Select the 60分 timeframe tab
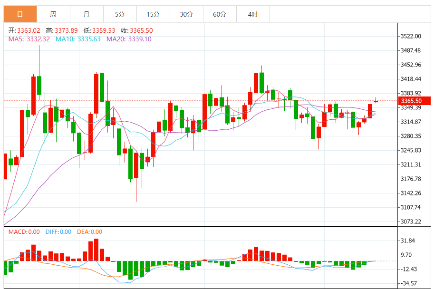Viewport: 434px width, 289px height. tap(220, 14)
